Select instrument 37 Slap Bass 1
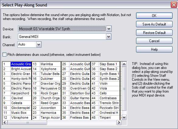The height and width of the screenshot is (129, 178). (109, 64)
